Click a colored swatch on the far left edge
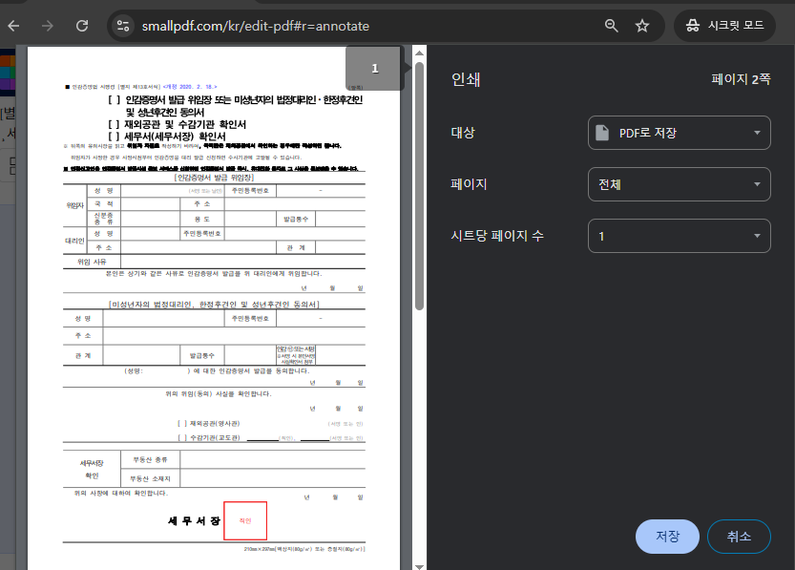This screenshot has width=795, height=570. pos(4,72)
